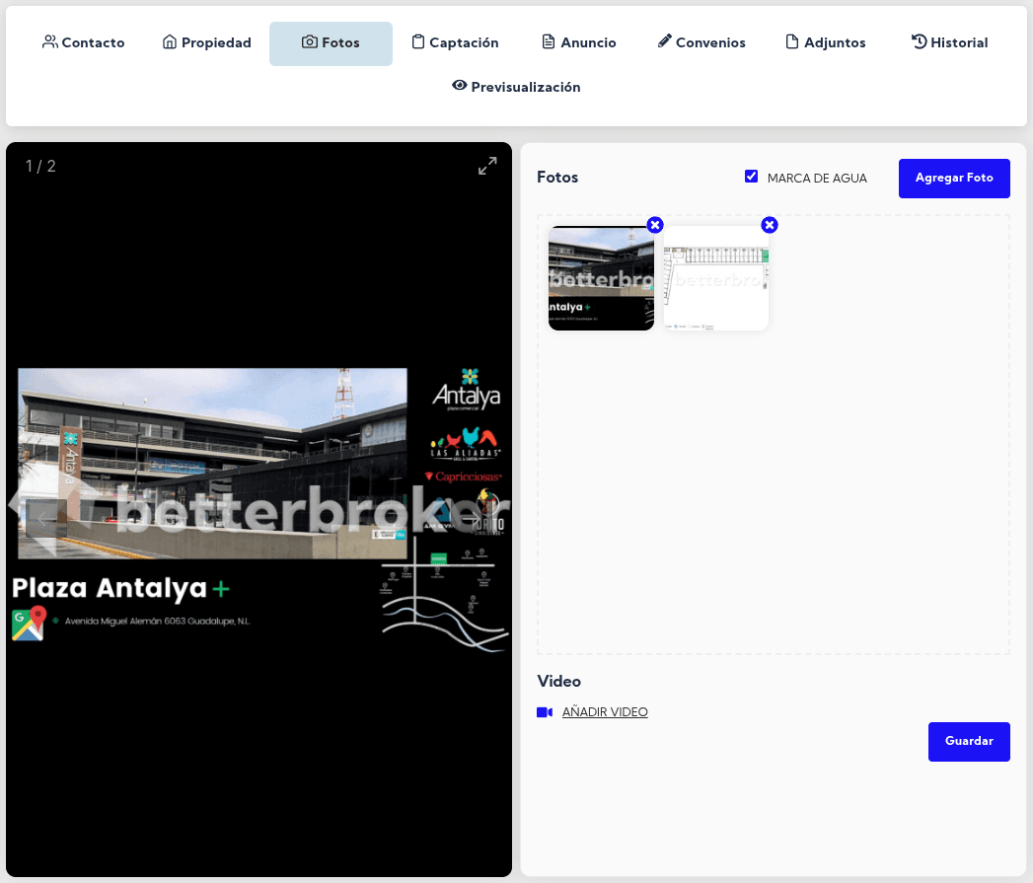Viewport: 1033px width, 883px height.
Task: Go to the Captación tab
Action: click(x=455, y=43)
